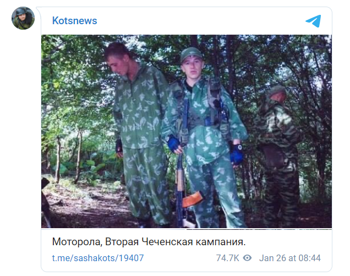Click the 74.7K view counter
This screenshot has height=276, width=350.
[x=227, y=258]
